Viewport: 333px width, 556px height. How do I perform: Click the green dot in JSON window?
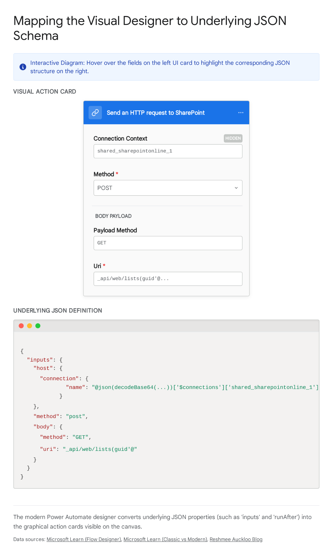point(38,326)
